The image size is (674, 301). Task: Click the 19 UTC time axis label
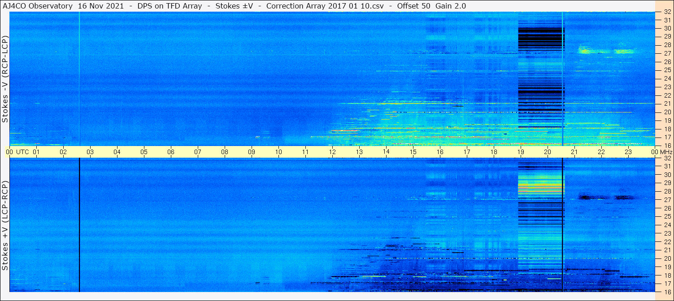click(521, 152)
